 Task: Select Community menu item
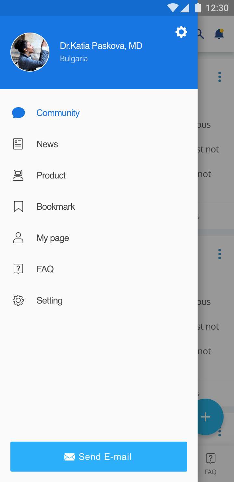pyautogui.click(x=99, y=113)
